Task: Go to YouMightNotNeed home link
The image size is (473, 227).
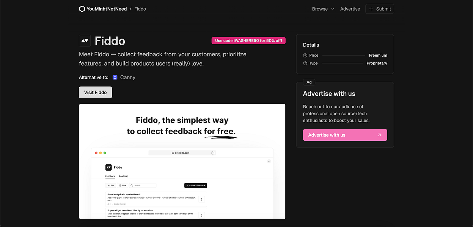Action: [103, 9]
